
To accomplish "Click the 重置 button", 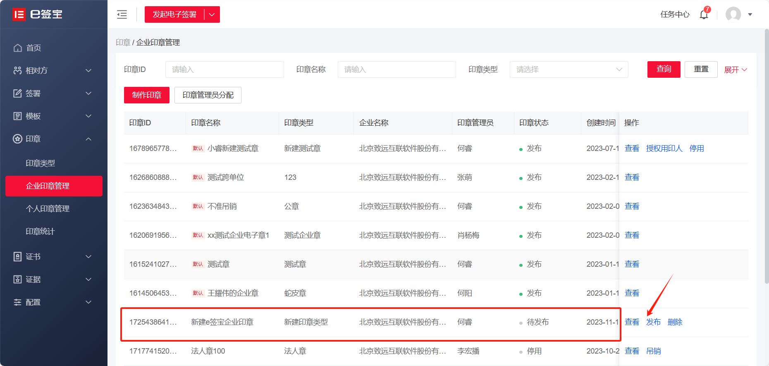I will [x=701, y=69].
